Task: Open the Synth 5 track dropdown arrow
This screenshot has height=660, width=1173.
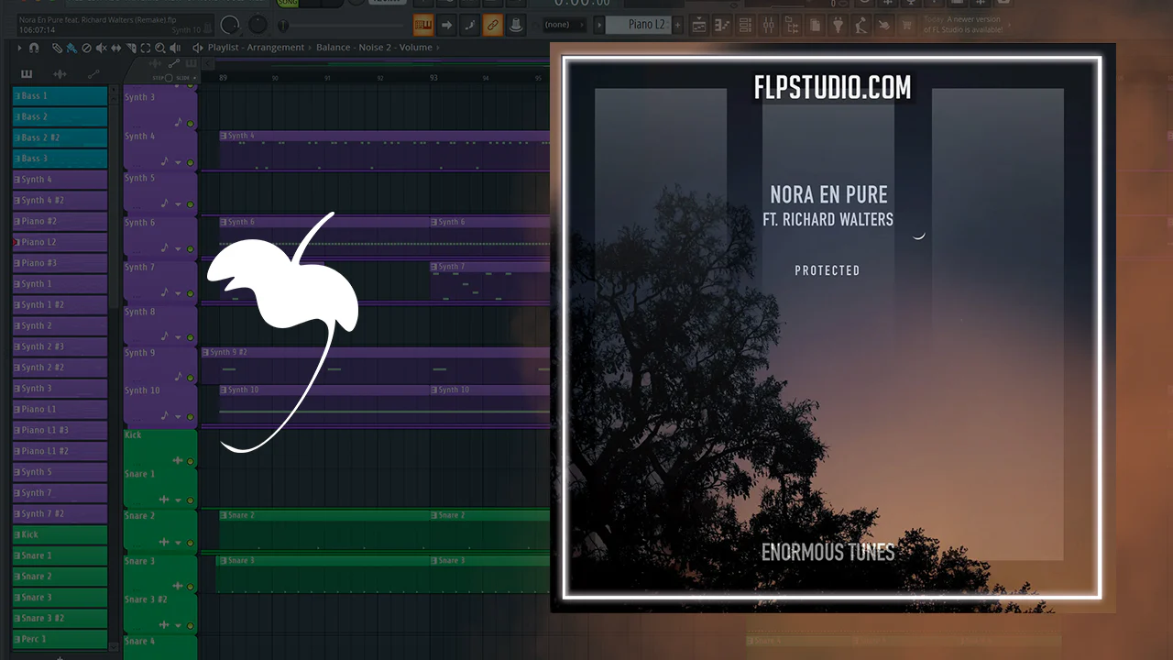Action: tap(179, 204)
